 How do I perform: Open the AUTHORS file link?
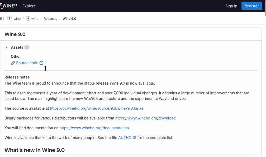127,138
